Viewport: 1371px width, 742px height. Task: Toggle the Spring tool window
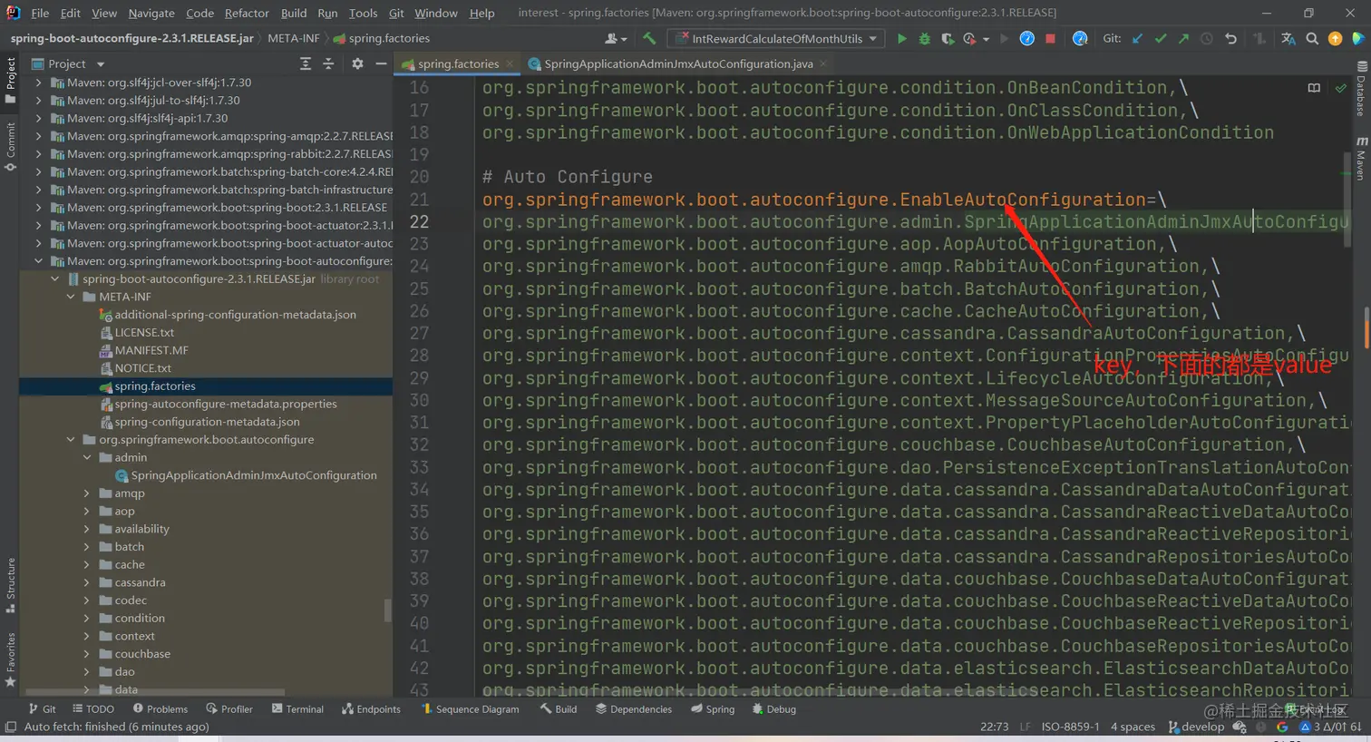pyautogui.click(x=713, y=709)
